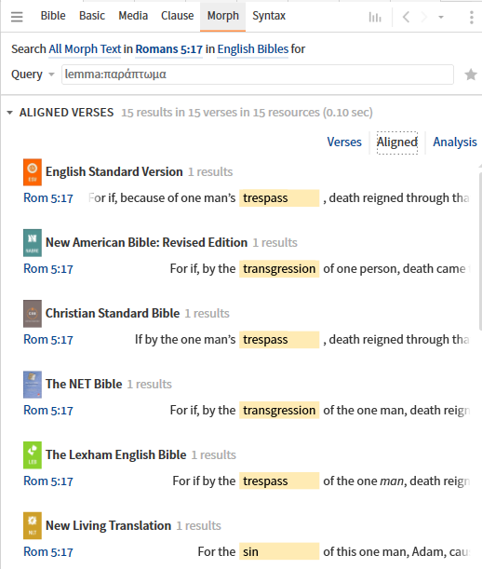This screenshot has width=482, height=569.
Task: Open the history dropdown arrow
Action: (x=441, y=17)
